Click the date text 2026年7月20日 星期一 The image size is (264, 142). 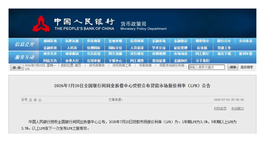click(x=40, y=66)
